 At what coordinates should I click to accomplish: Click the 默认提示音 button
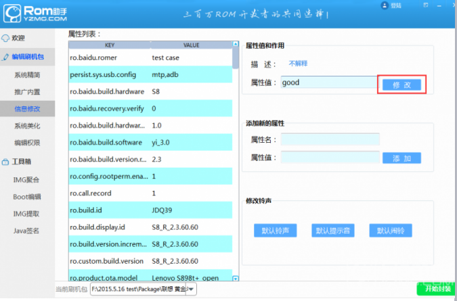click(x=333, y=231)
